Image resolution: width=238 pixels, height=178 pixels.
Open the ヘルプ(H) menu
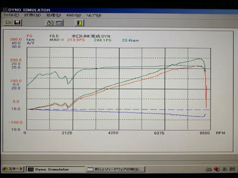point(94,15)
